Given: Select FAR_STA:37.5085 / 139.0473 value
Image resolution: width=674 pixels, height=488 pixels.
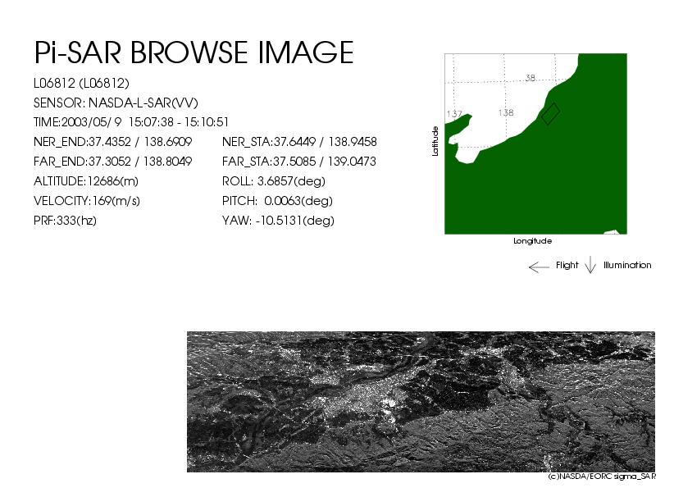Looking at the screenshot, I should click(x=298, y=162).
